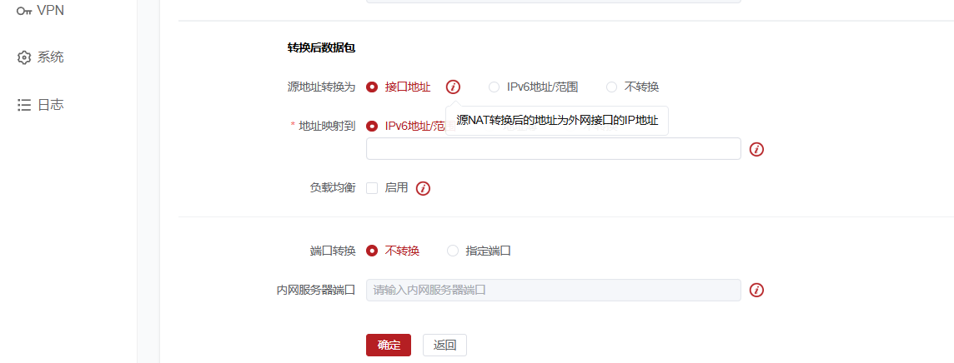Click the 返回 button
This screenshot has height=363, width=954.
coord(444,345)
